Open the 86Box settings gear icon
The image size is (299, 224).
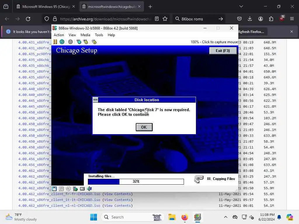pyautogui.click(x=94, y=42)
